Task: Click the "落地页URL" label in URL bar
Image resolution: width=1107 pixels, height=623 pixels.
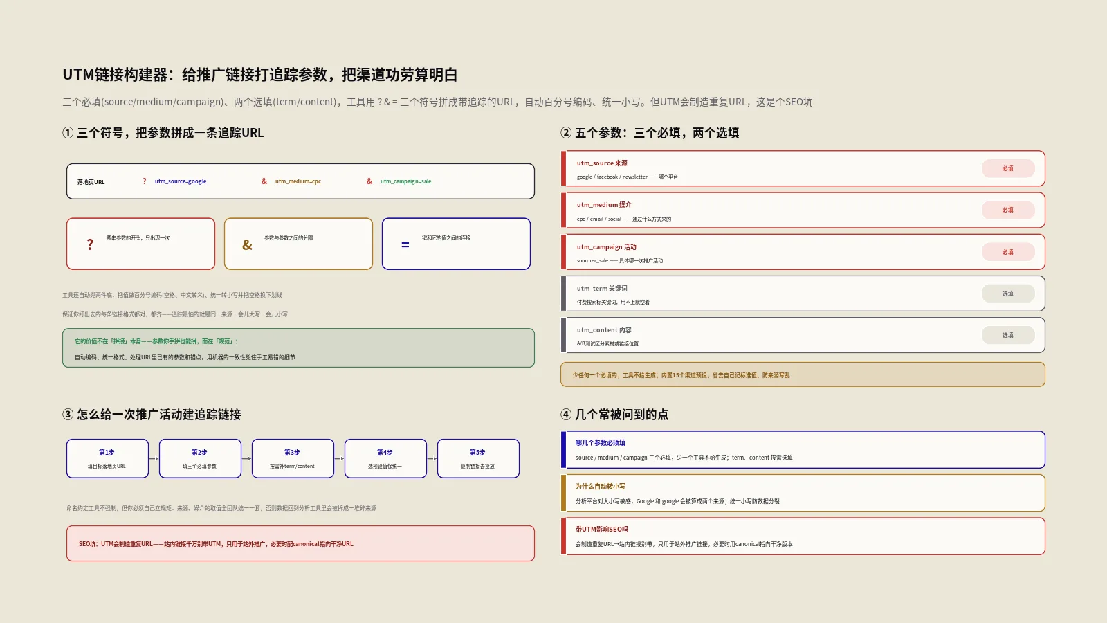Action: point(91,182)
